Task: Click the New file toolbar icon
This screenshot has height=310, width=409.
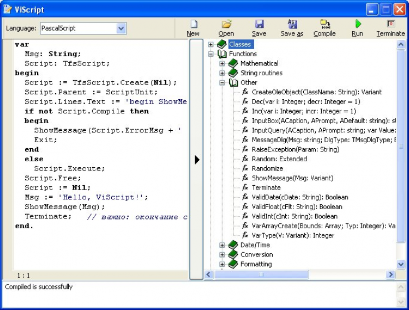Action: tap(194, 24)
